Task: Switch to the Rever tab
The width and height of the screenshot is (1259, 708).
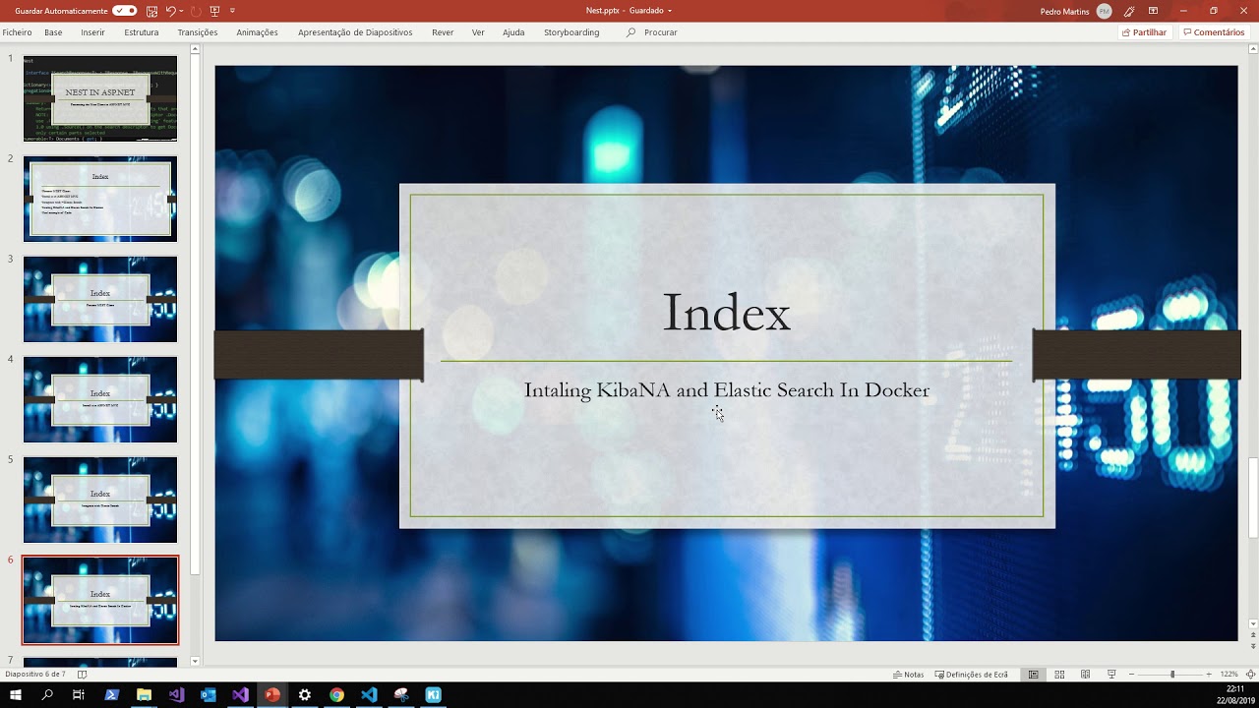Action: 443,32
